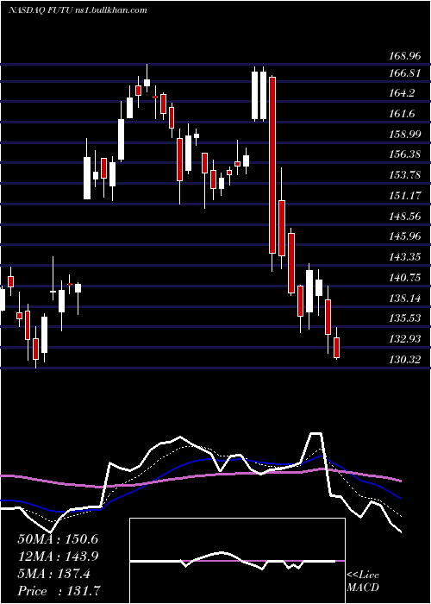The width and height of the screenshot is (431, 604).
Task: Click the tallest red candlestick dropping to 143
Action: tap(272, 165)
